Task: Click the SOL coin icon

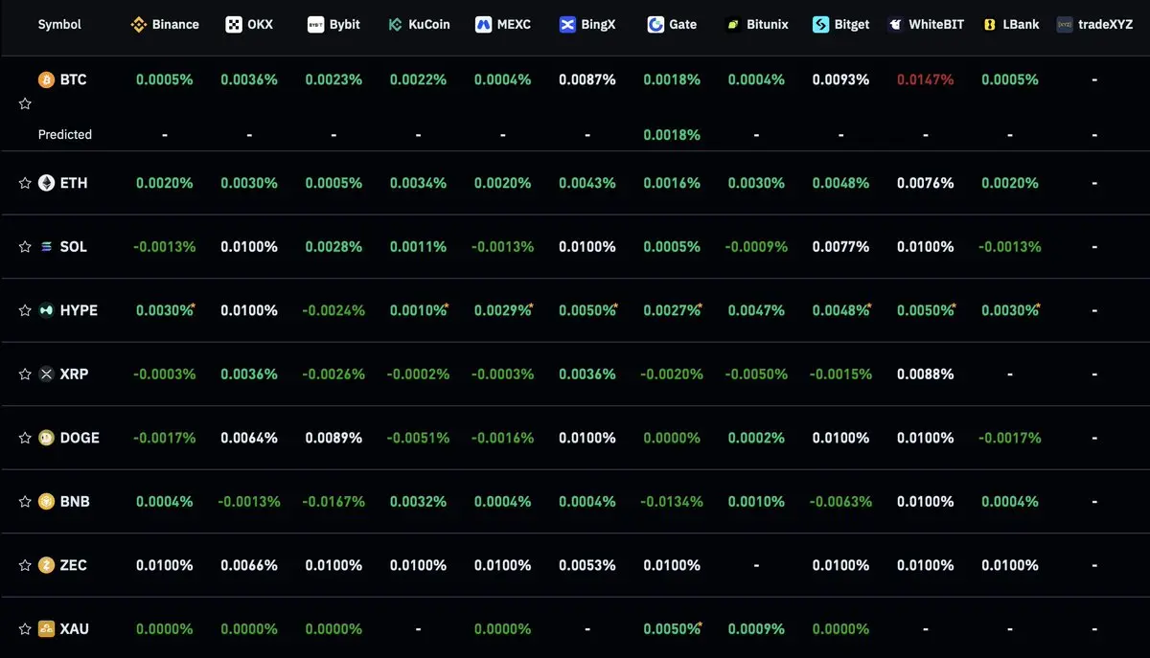Action: pyautogui.click(x=46, y=246)
